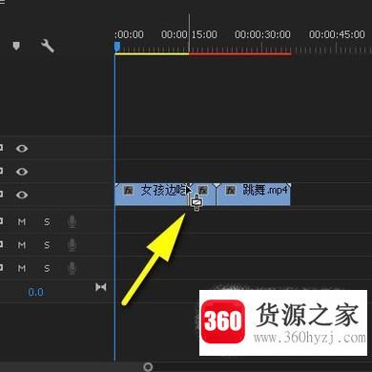Image resolution: width=372 pixels, height=372 pixels.
Task: Click the master volume value 0.0
Action: [35, 292]
